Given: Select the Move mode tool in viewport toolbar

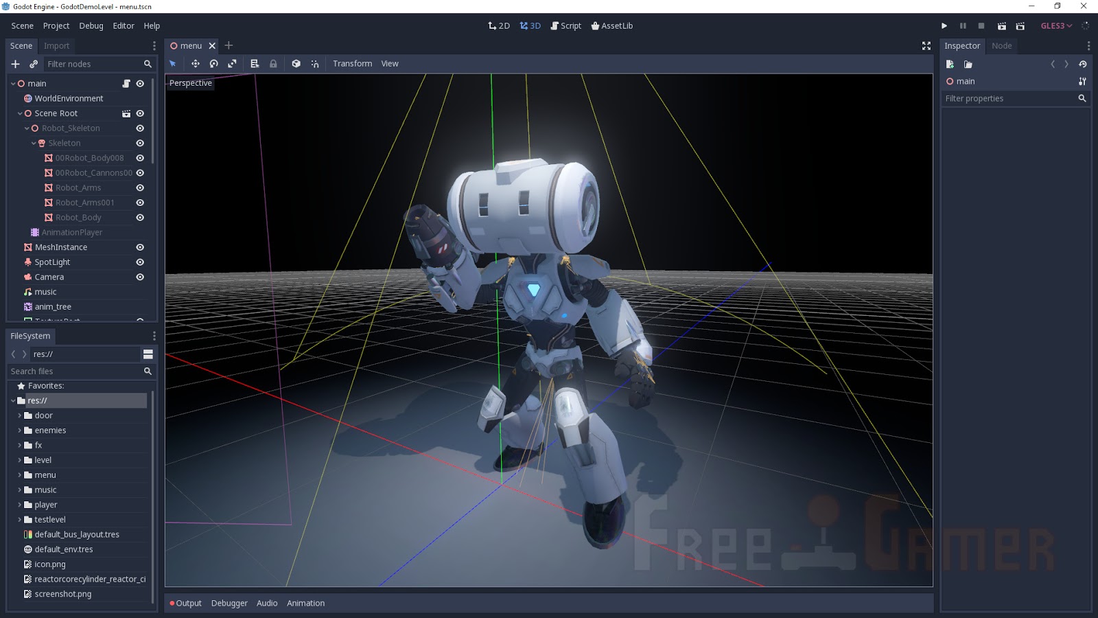Looking at the screenshot, I should [x=196, y=64].
